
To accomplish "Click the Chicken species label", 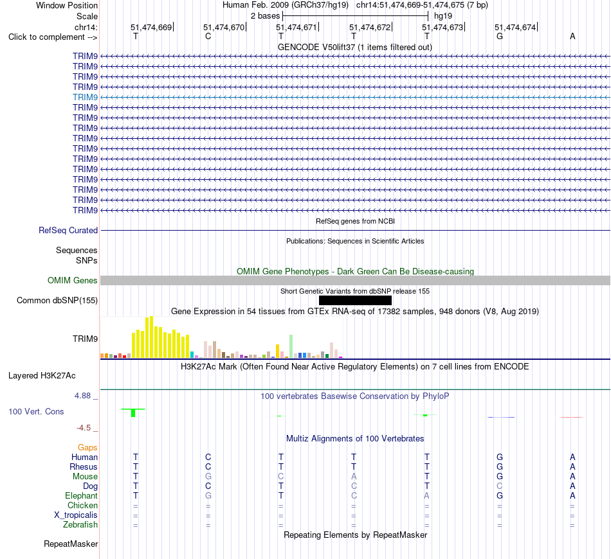I will pos(82,505).
